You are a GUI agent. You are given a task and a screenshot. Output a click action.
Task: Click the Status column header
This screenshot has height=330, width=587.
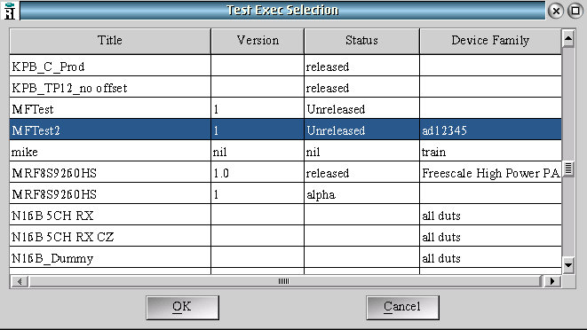point(361,41)
